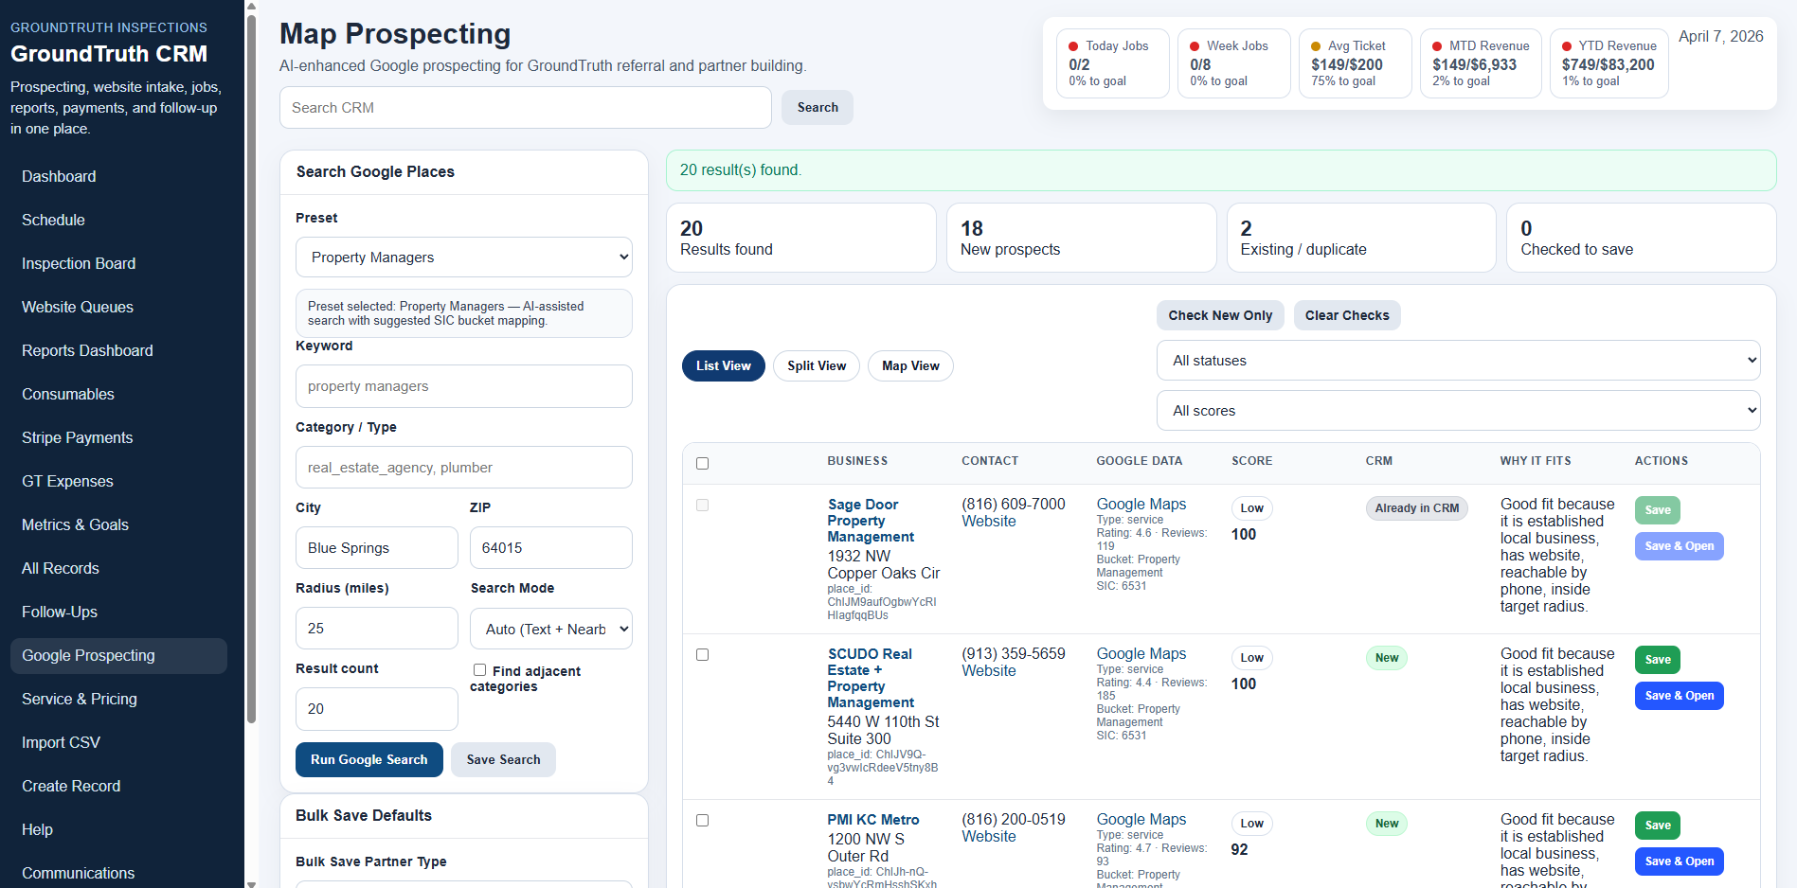Click the Result count field

click(x=377, y=709)
